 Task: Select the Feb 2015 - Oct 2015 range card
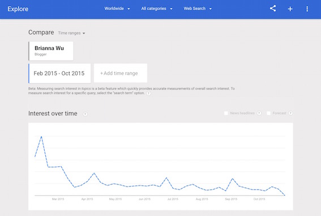(59, 74)
